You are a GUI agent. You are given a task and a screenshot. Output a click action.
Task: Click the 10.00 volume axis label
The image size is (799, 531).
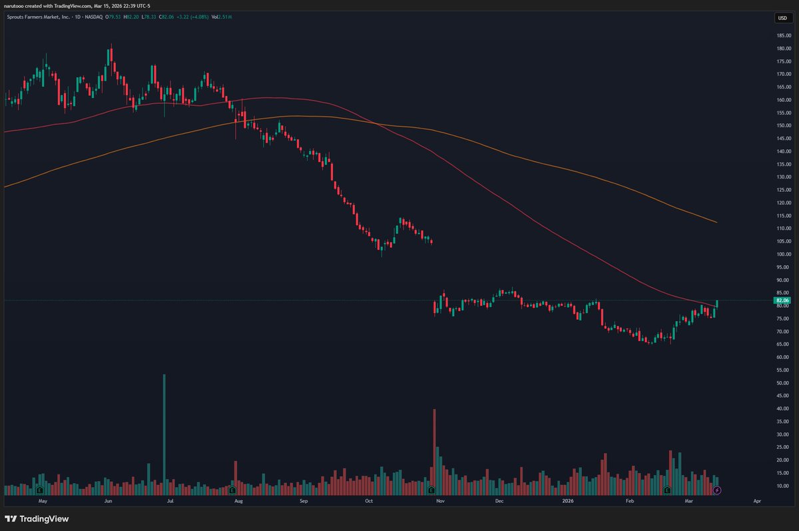[x=784, y=486]
